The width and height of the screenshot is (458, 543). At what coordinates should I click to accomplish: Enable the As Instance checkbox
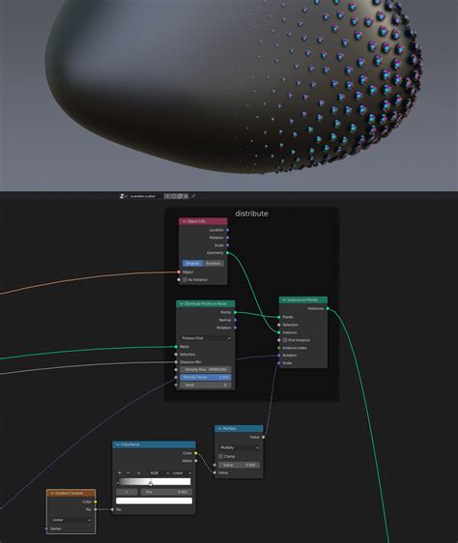click(x=185, y=279)
